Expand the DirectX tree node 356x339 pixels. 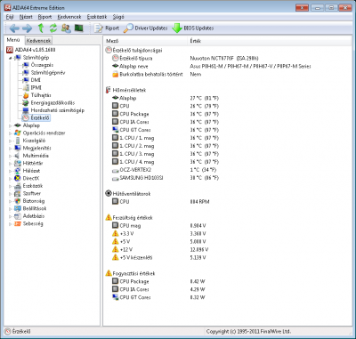point(11,179)
